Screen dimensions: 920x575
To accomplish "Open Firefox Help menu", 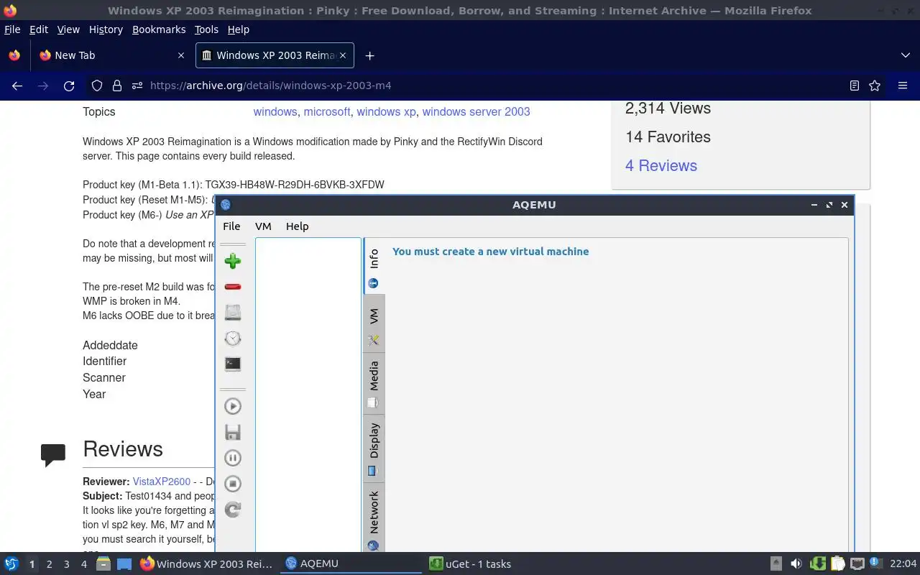I will pos(238,29).
